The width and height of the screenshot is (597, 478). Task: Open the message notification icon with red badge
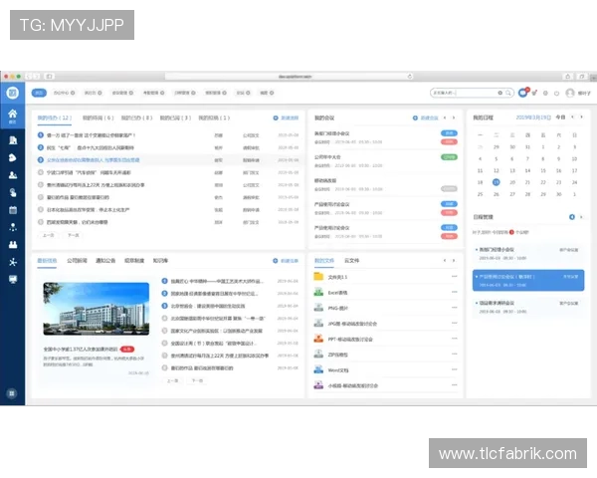point(523,93)
